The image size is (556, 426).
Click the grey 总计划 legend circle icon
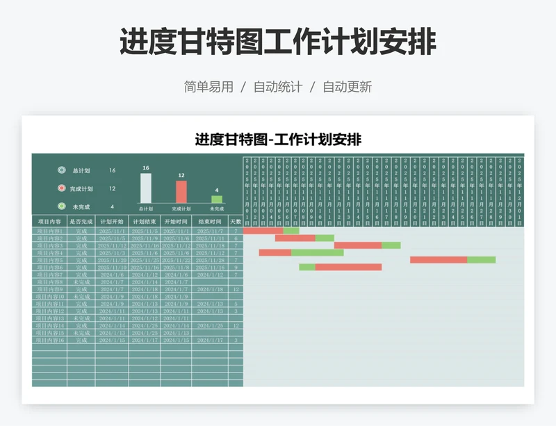click(62, 170)
